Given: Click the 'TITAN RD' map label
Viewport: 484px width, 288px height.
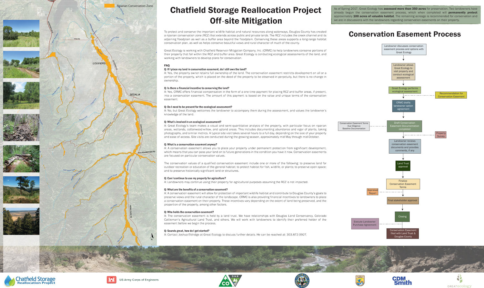Looking at the screenshot, I should click(x=76, y=39).
